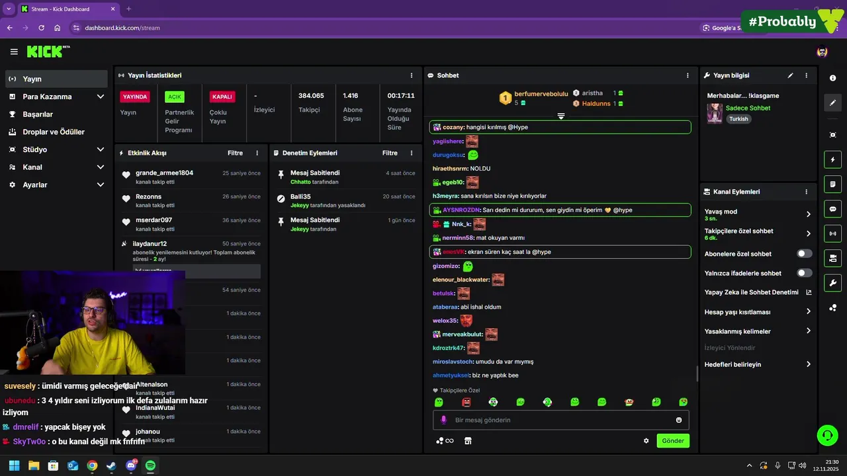
Task: Enable Yalnızca ifadelerle sohbet toggle
Action: [805, 273]
